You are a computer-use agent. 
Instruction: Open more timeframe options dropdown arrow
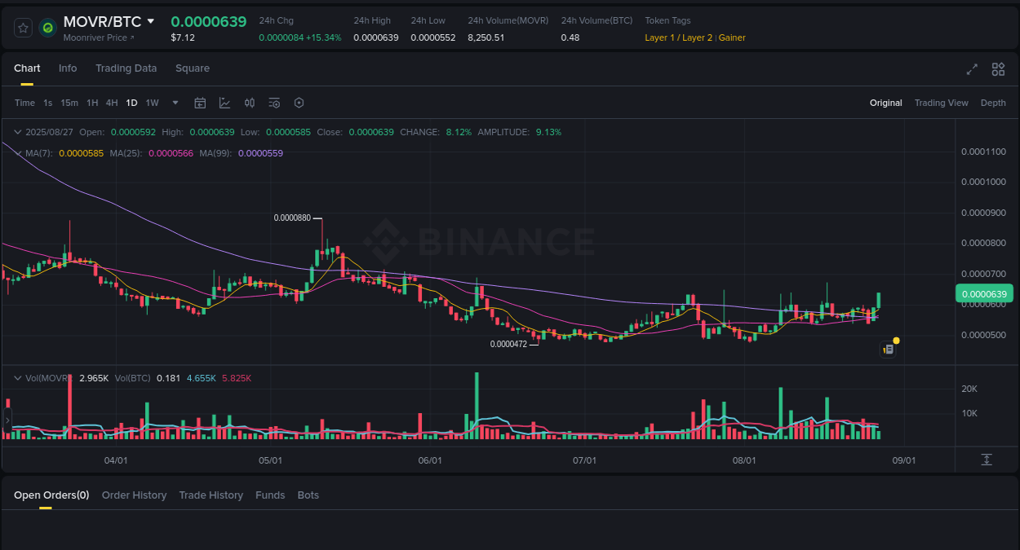click(x=175, y=103)
